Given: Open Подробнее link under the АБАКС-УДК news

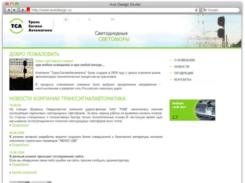Looking at the screenshot, I should [x=20, y=145].
